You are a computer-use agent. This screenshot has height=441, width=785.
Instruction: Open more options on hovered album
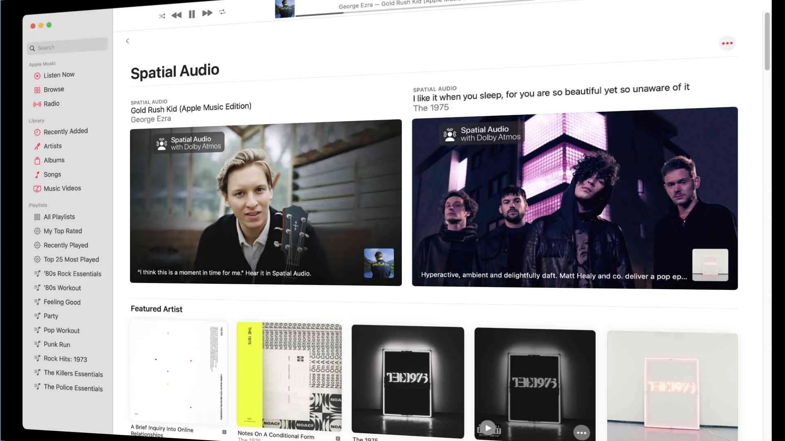tap(581, 432)
